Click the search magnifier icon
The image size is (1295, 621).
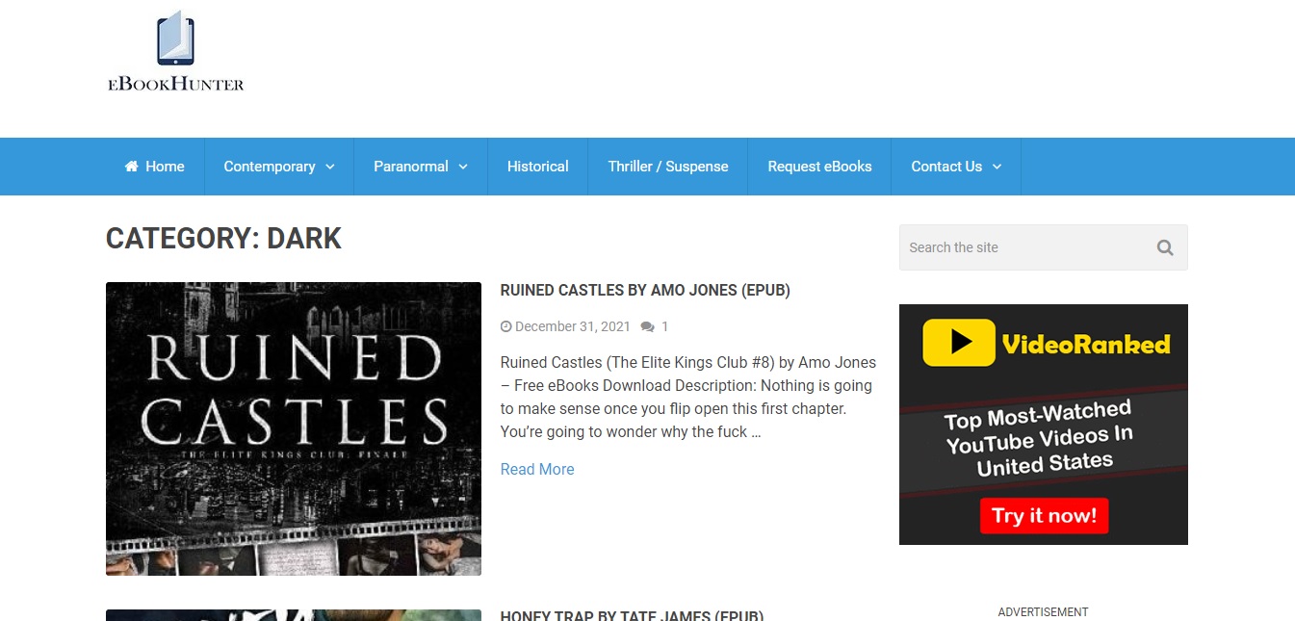1164,247
